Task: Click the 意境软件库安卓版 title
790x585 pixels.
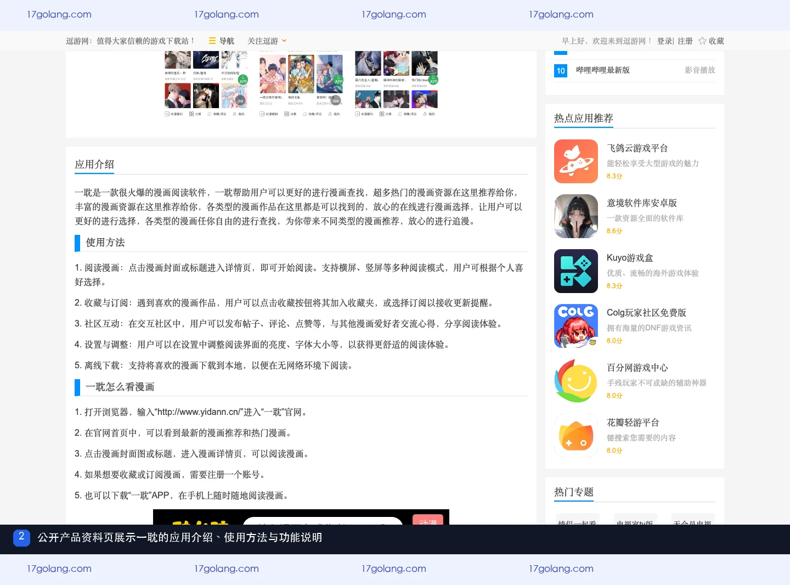Action: coord(642,203)
